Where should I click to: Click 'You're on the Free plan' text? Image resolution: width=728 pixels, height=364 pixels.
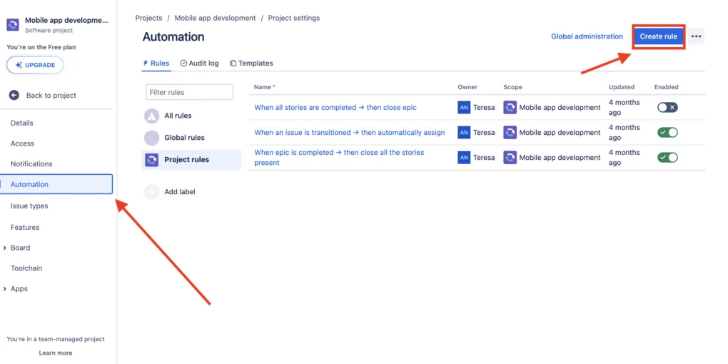[x=41, y=47]
